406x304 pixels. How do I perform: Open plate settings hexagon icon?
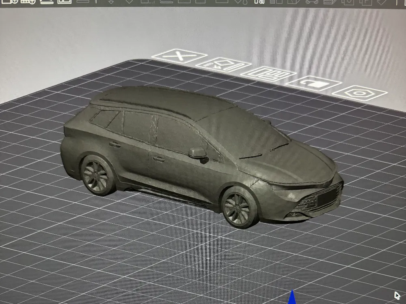tap(359, 93)
